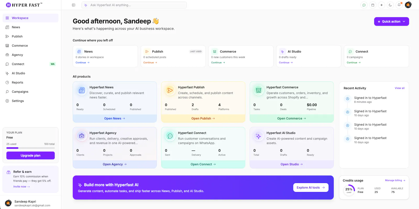
Task: Click Continue under Commerce new customers
Action: pos(218,63)
